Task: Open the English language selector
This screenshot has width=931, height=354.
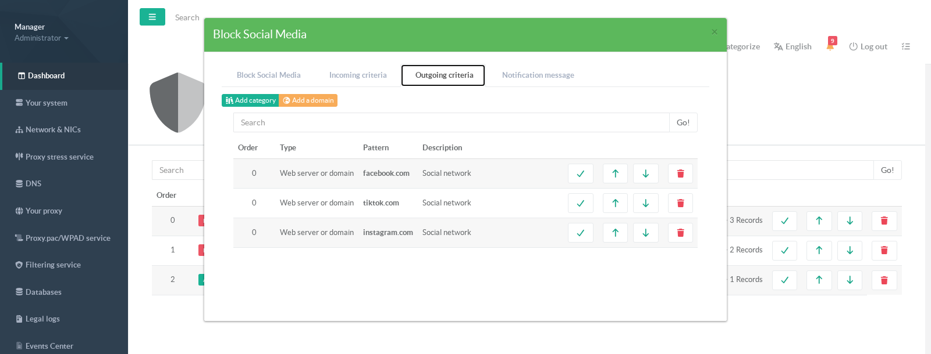Action: point(793,46)
